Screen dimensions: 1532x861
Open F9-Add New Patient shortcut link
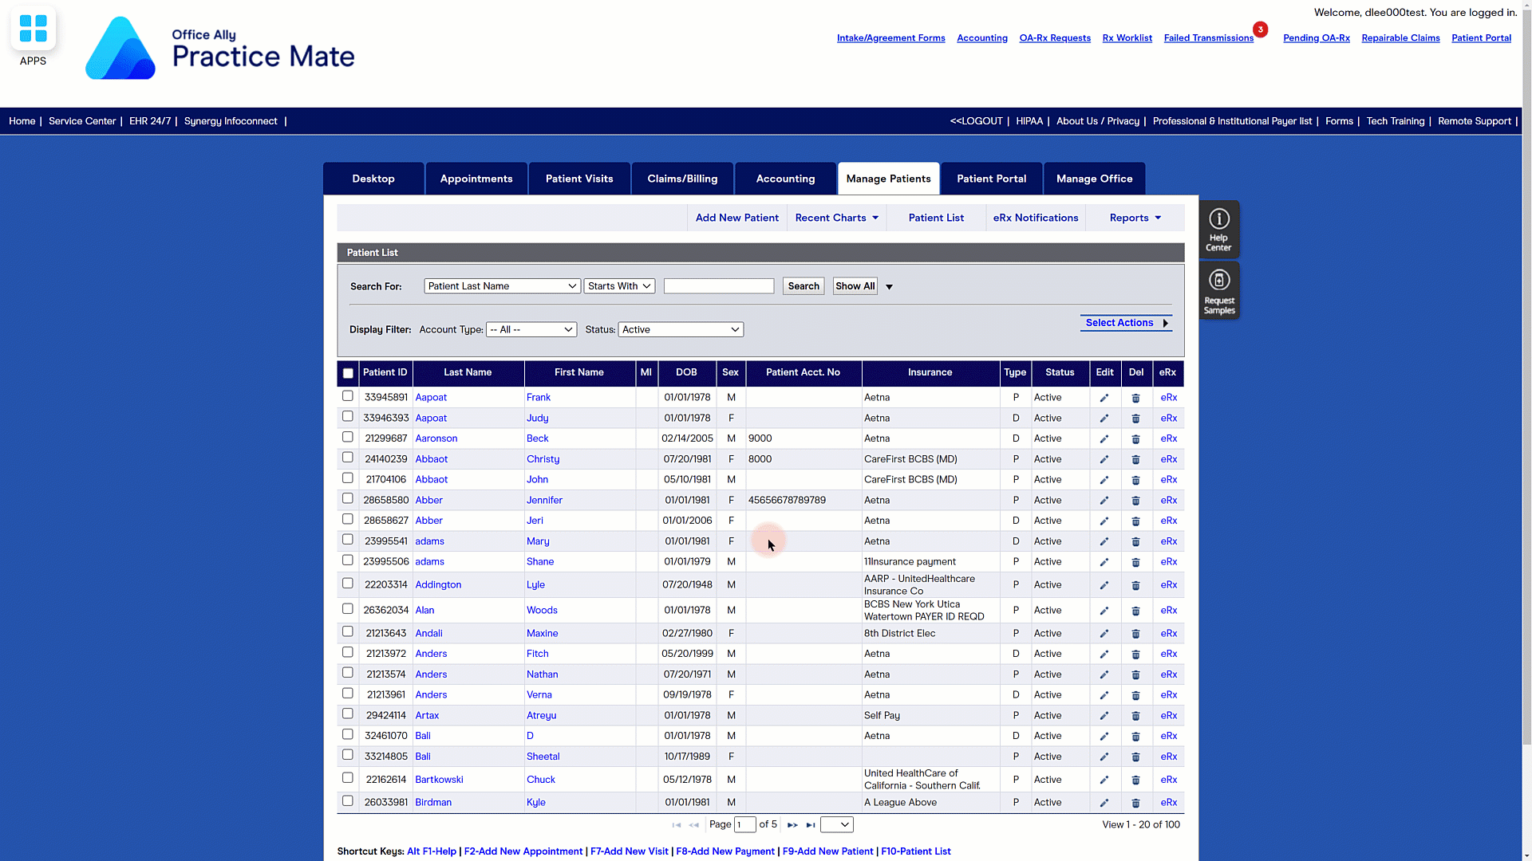827,851
